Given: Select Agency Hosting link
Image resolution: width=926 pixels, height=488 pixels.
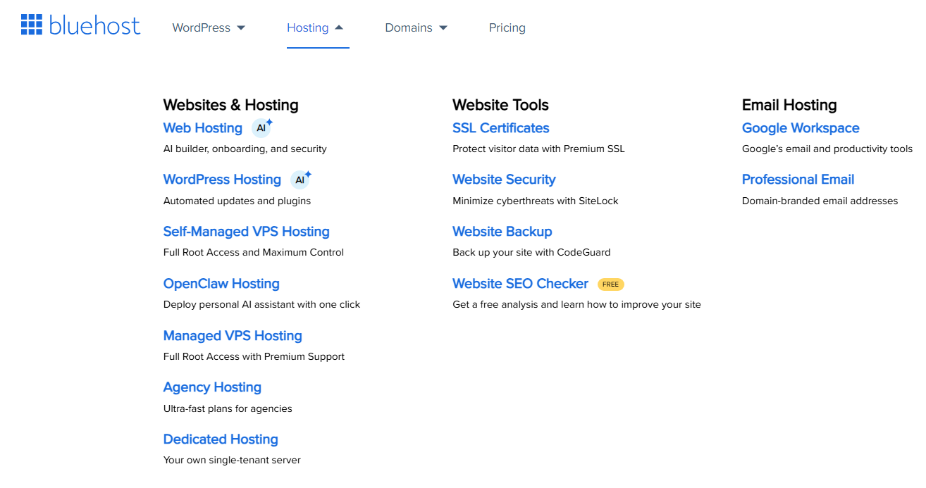Looking at the screenshot, I should pos(212,387).
